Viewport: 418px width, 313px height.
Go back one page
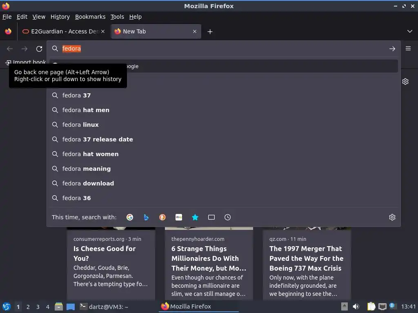pyautogui.click(x=10, y=49)
